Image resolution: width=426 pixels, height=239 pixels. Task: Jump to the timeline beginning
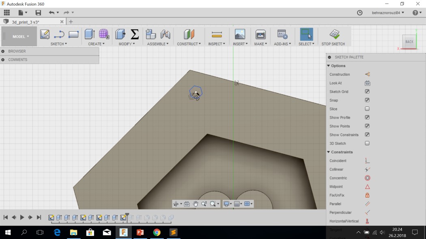click(5, 217)
